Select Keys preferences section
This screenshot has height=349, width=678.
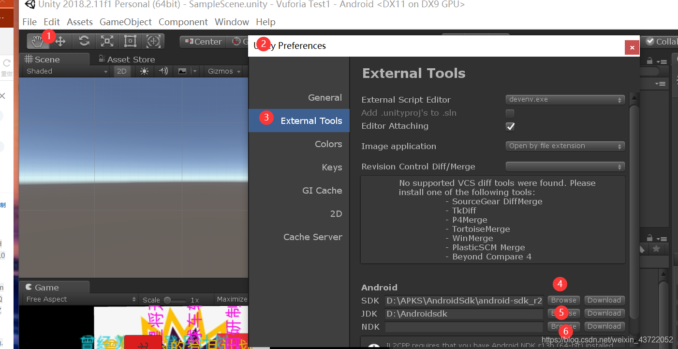coord(299,167)
